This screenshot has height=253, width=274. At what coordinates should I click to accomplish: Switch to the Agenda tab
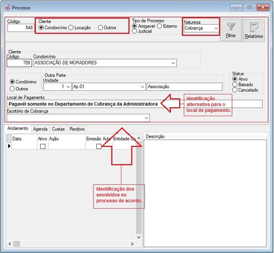[40, 128]
